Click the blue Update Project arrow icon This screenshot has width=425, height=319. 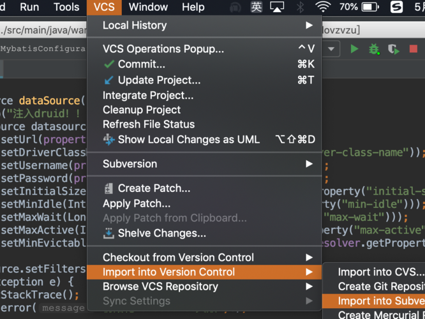109,80
